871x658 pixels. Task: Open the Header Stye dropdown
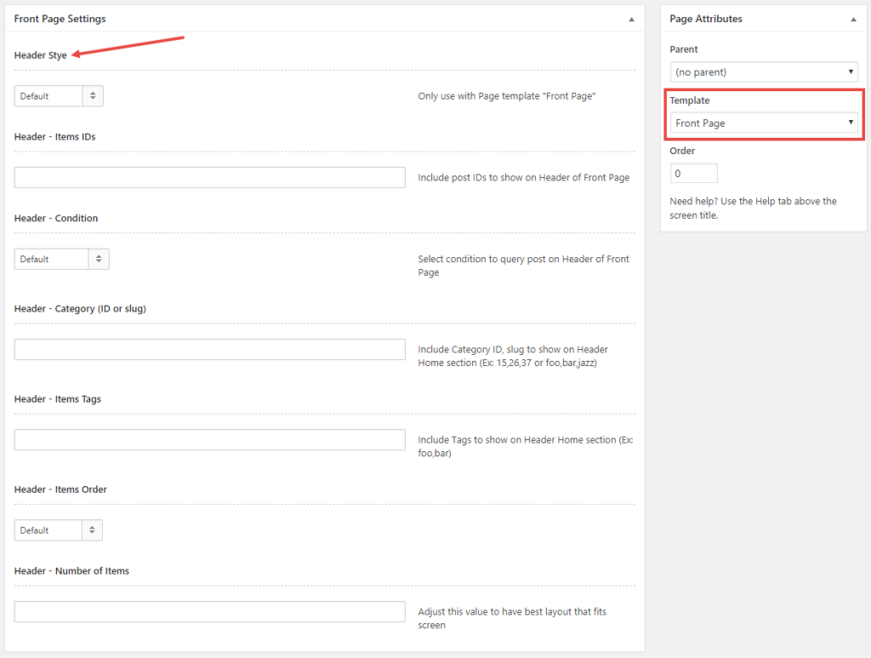[x=59, y=96]
